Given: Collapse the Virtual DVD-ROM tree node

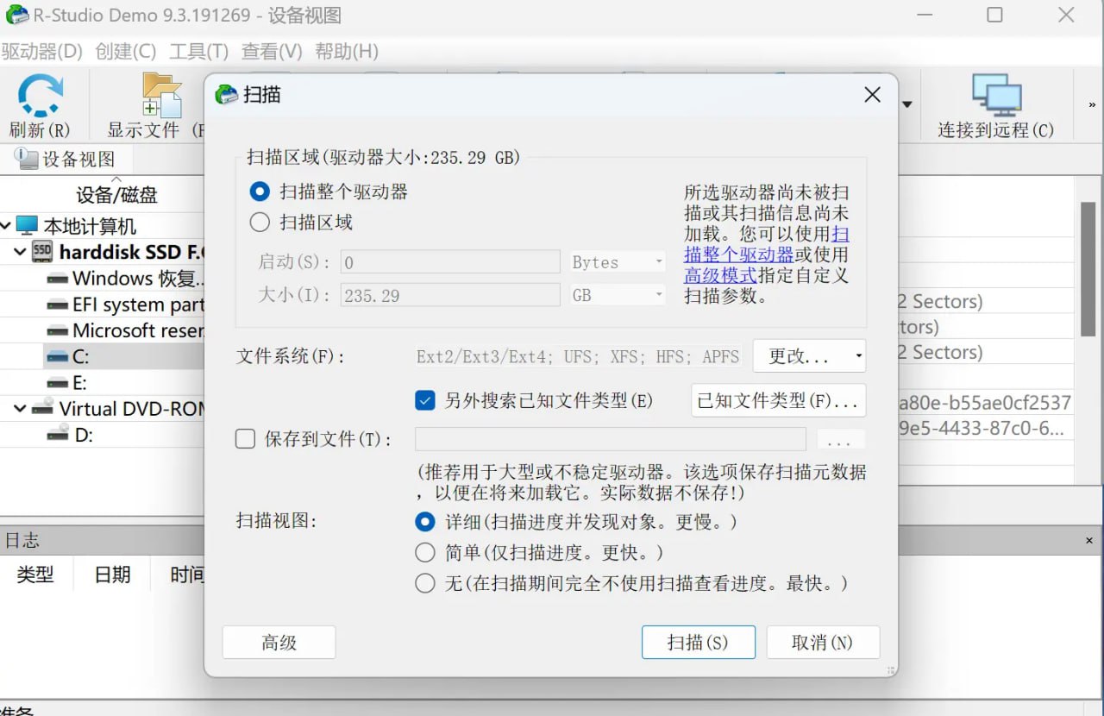Looking at the screenshot, I should [20, 408].
